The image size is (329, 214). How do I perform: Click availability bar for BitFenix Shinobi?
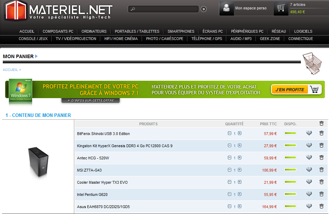(x=290, y=133)
